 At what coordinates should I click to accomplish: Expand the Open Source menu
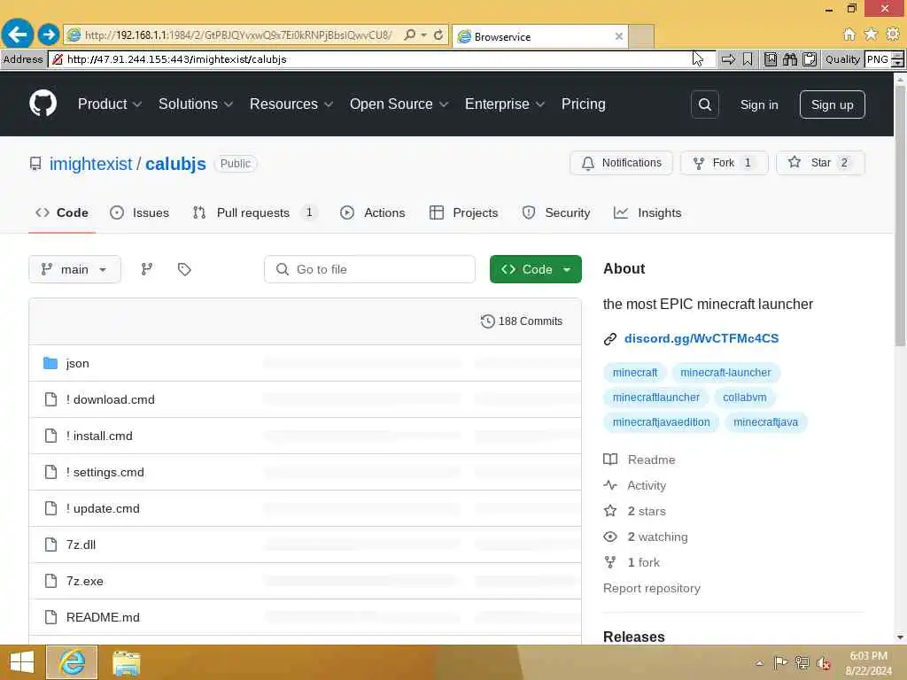399,104
